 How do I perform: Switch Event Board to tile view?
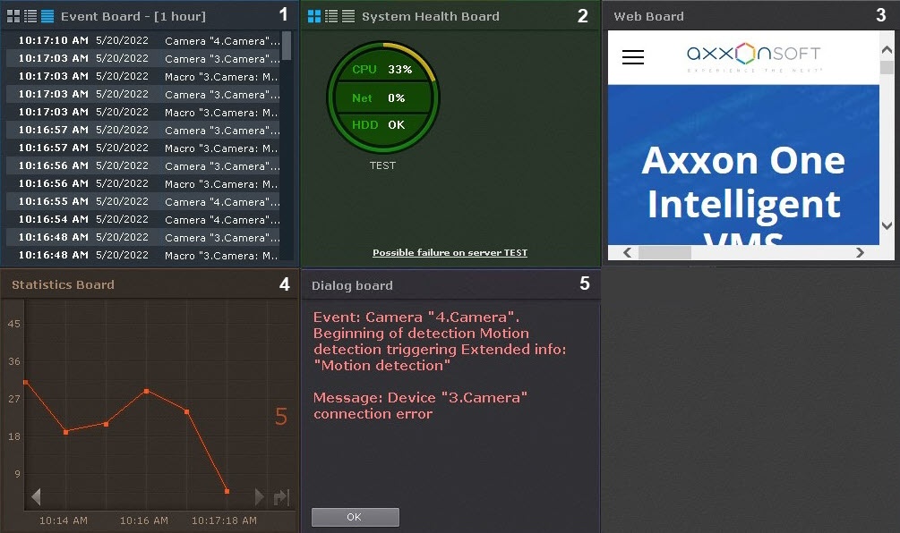pyautogui.click(x=13, y=16)
